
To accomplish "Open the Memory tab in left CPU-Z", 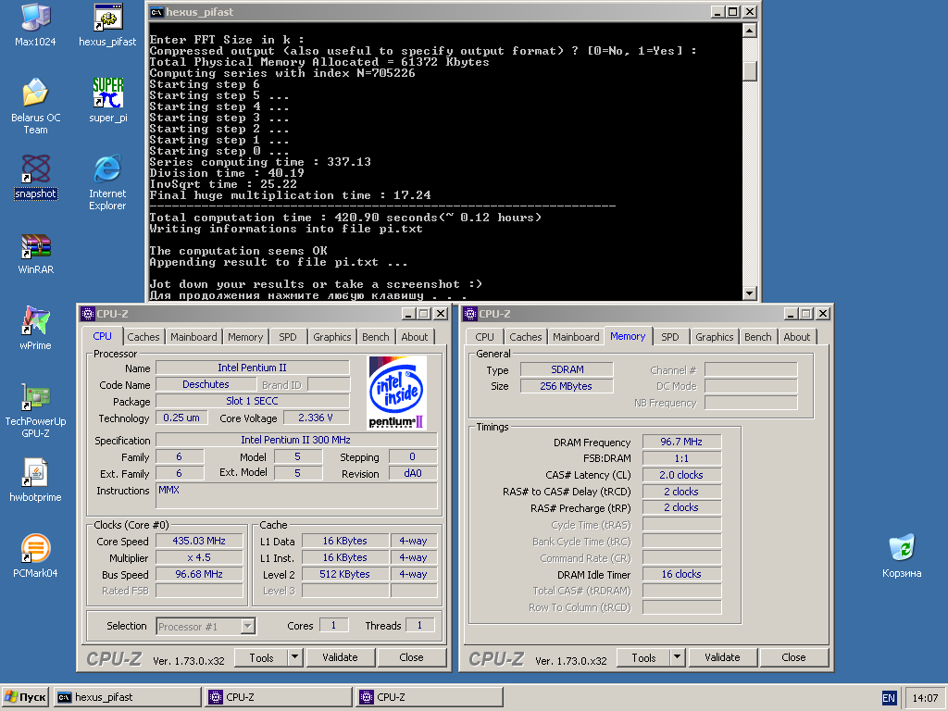I will click(x=244, y=337).
